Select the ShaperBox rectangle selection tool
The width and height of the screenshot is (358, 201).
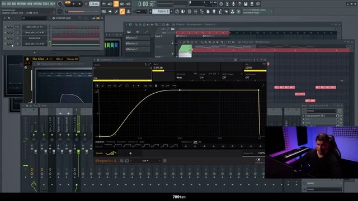pos(127,85)
